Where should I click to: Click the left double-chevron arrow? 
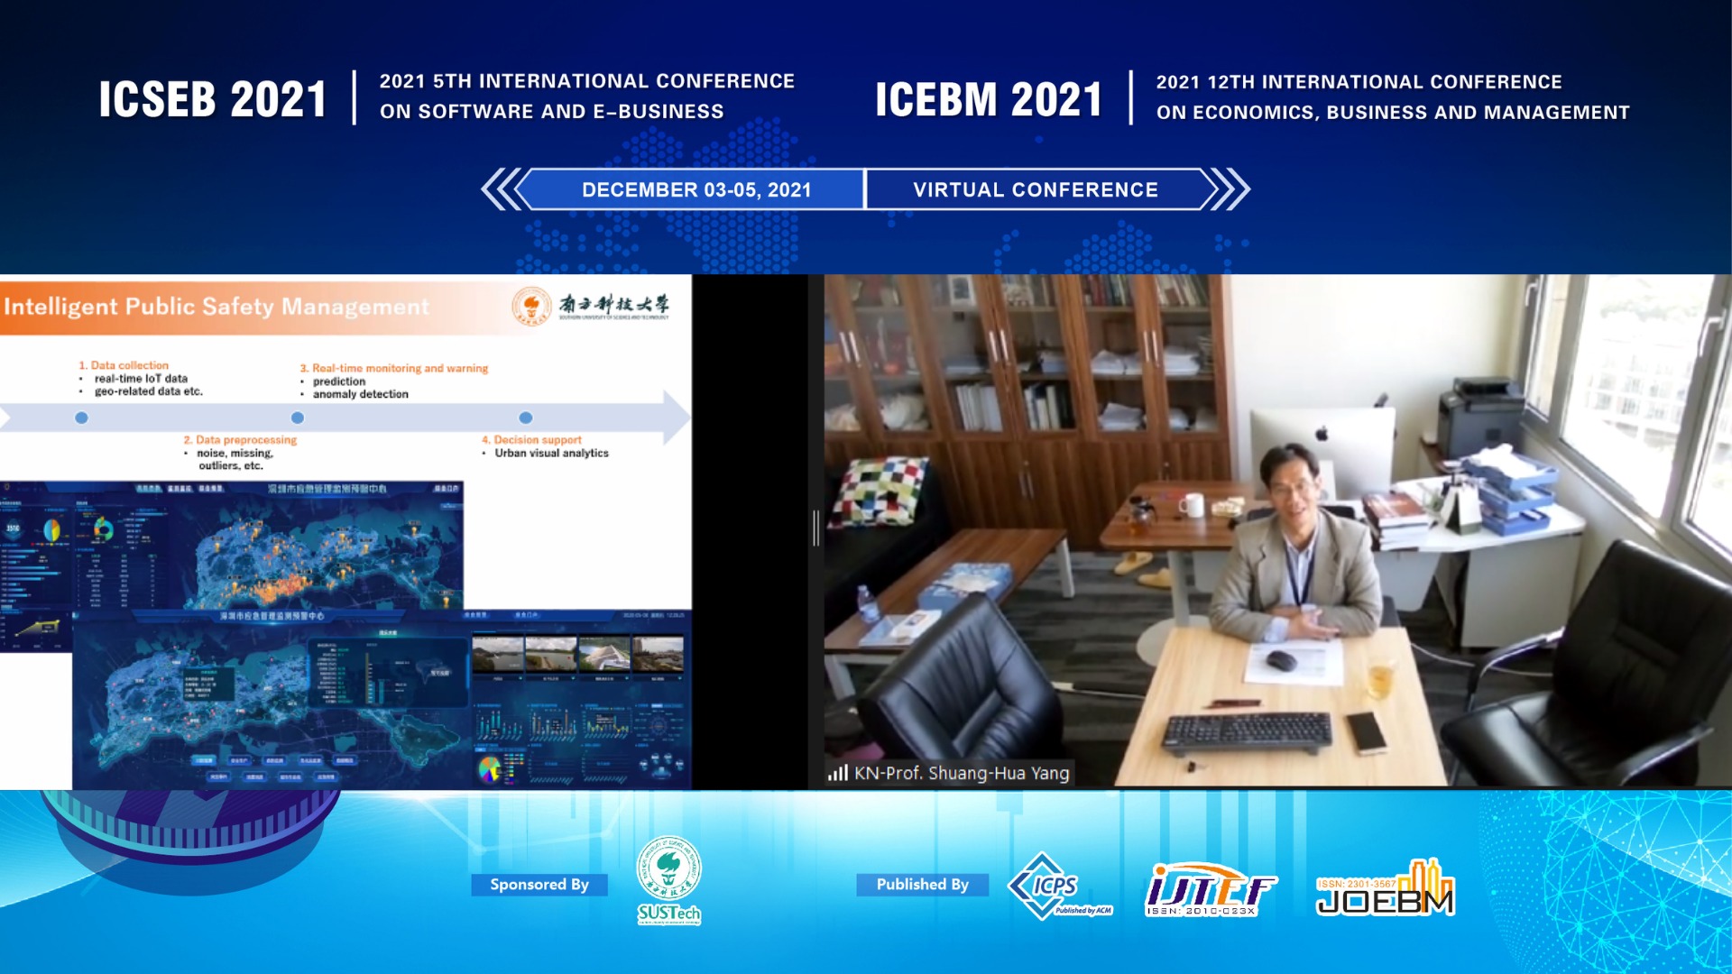(502, 189)
